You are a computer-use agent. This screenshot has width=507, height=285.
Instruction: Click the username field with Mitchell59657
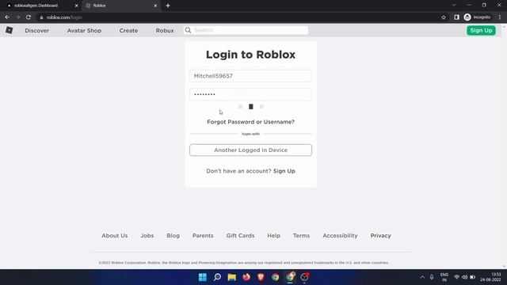point(250,76)
